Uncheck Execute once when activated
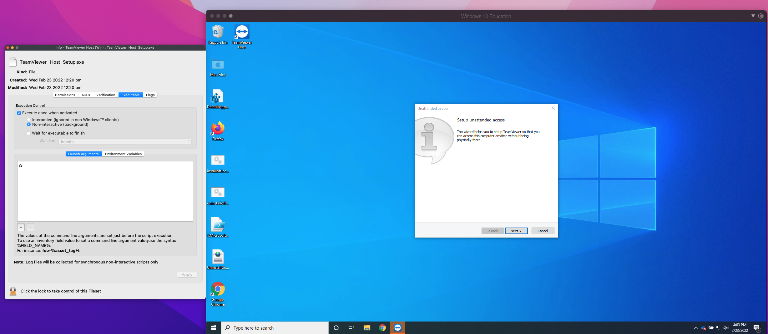Screen dimensions: 768x334 (19, 113)
